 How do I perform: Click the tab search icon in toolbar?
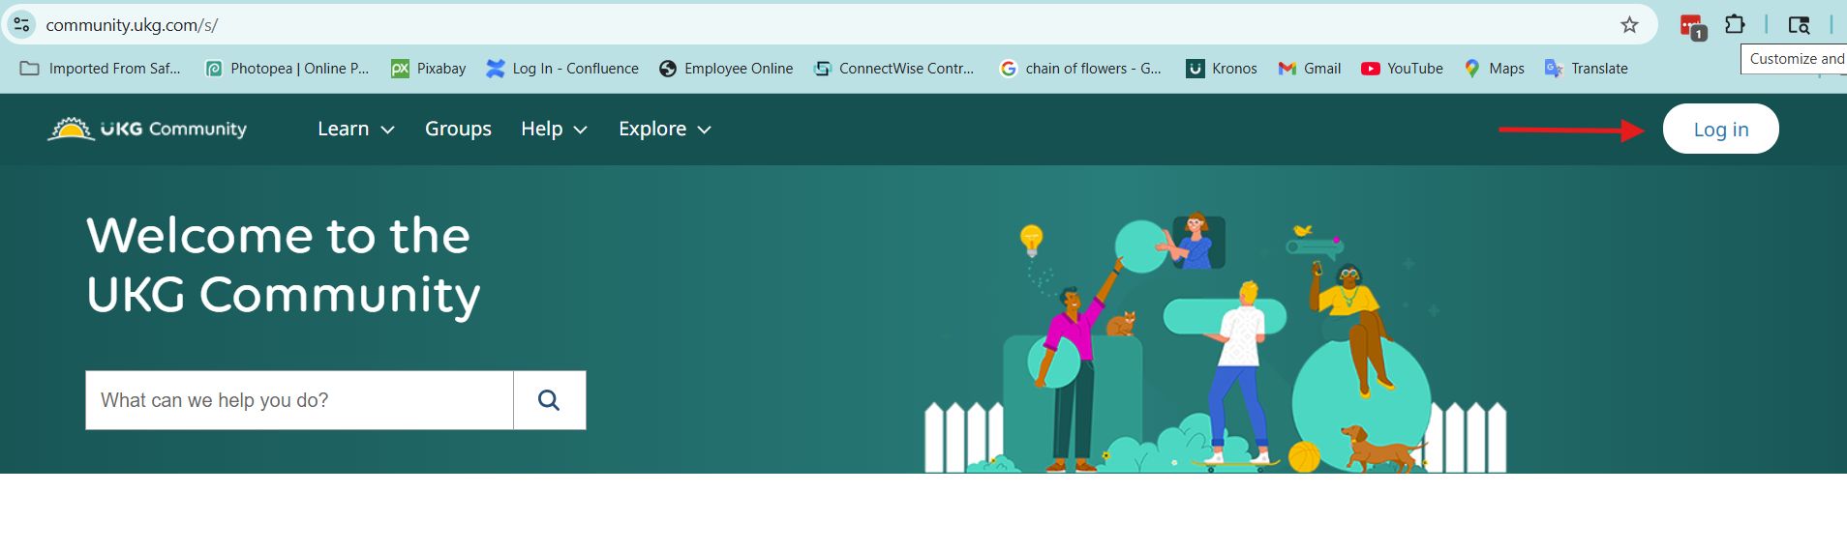pyautogui.click(x=1799, y=25)
